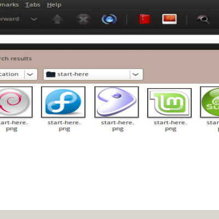
Task: Click the filename under Debian thumbnail
Action: (14, 126)
